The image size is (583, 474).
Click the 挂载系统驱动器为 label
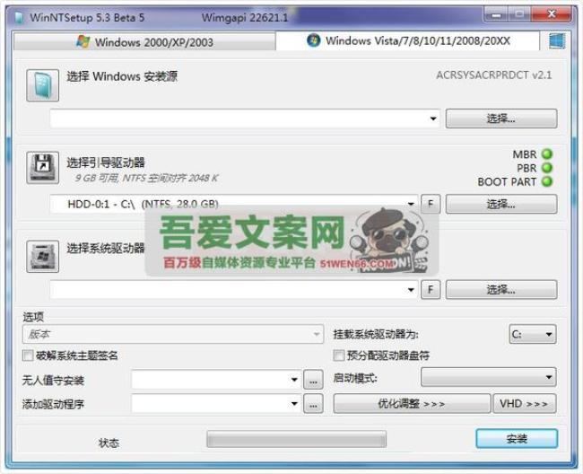(x=376, y=334)
